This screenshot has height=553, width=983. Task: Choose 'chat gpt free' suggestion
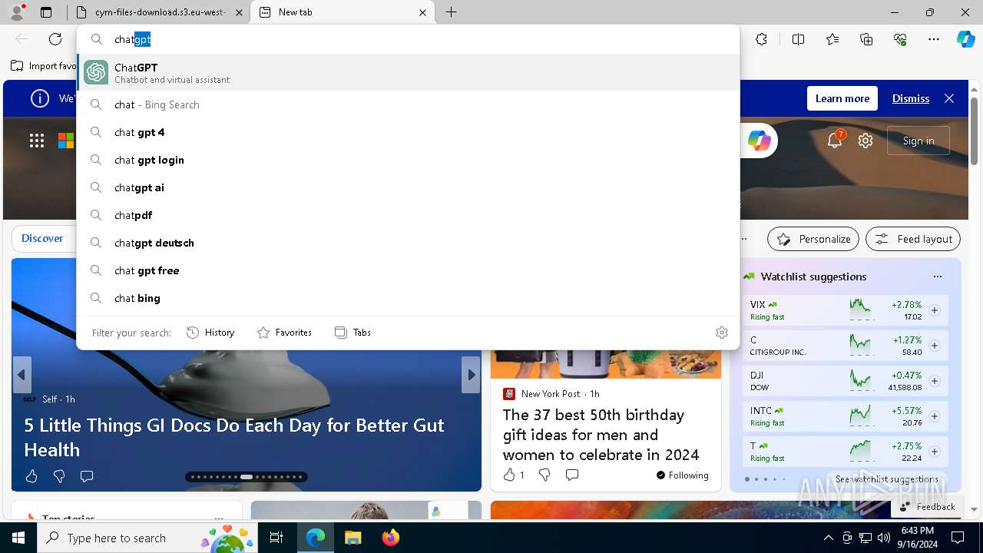(x=408, y=270)
